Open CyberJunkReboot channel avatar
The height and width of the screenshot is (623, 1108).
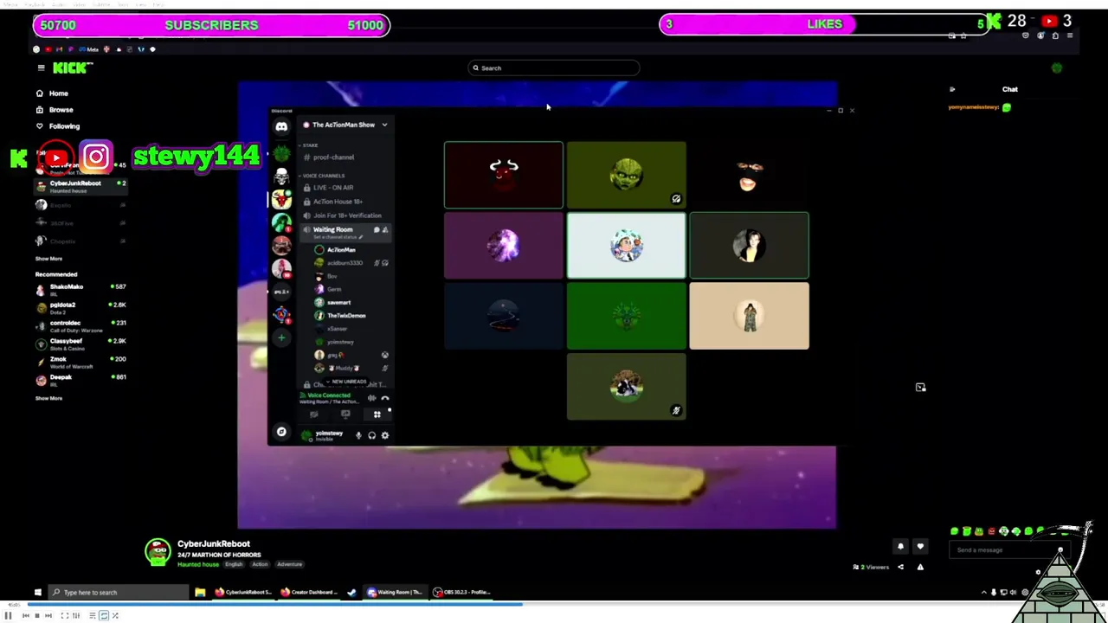(x=158, y=552)
